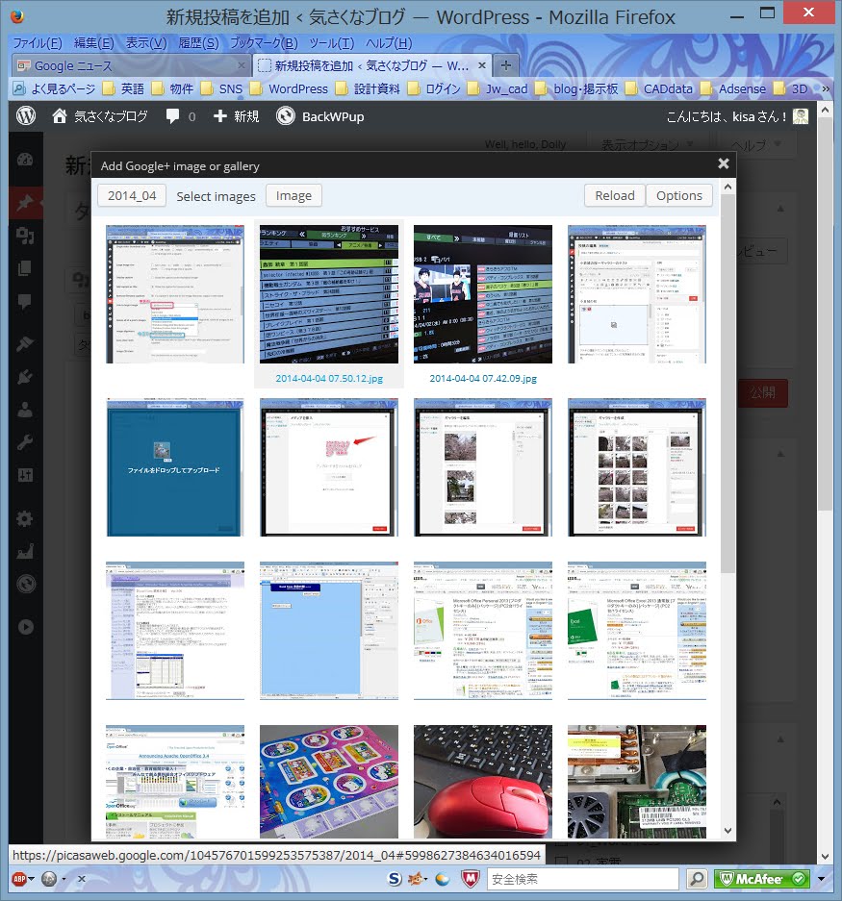The image size is (842, 901).
Task: Open the BackWPup admin bar item
Action: click(319, 116)
